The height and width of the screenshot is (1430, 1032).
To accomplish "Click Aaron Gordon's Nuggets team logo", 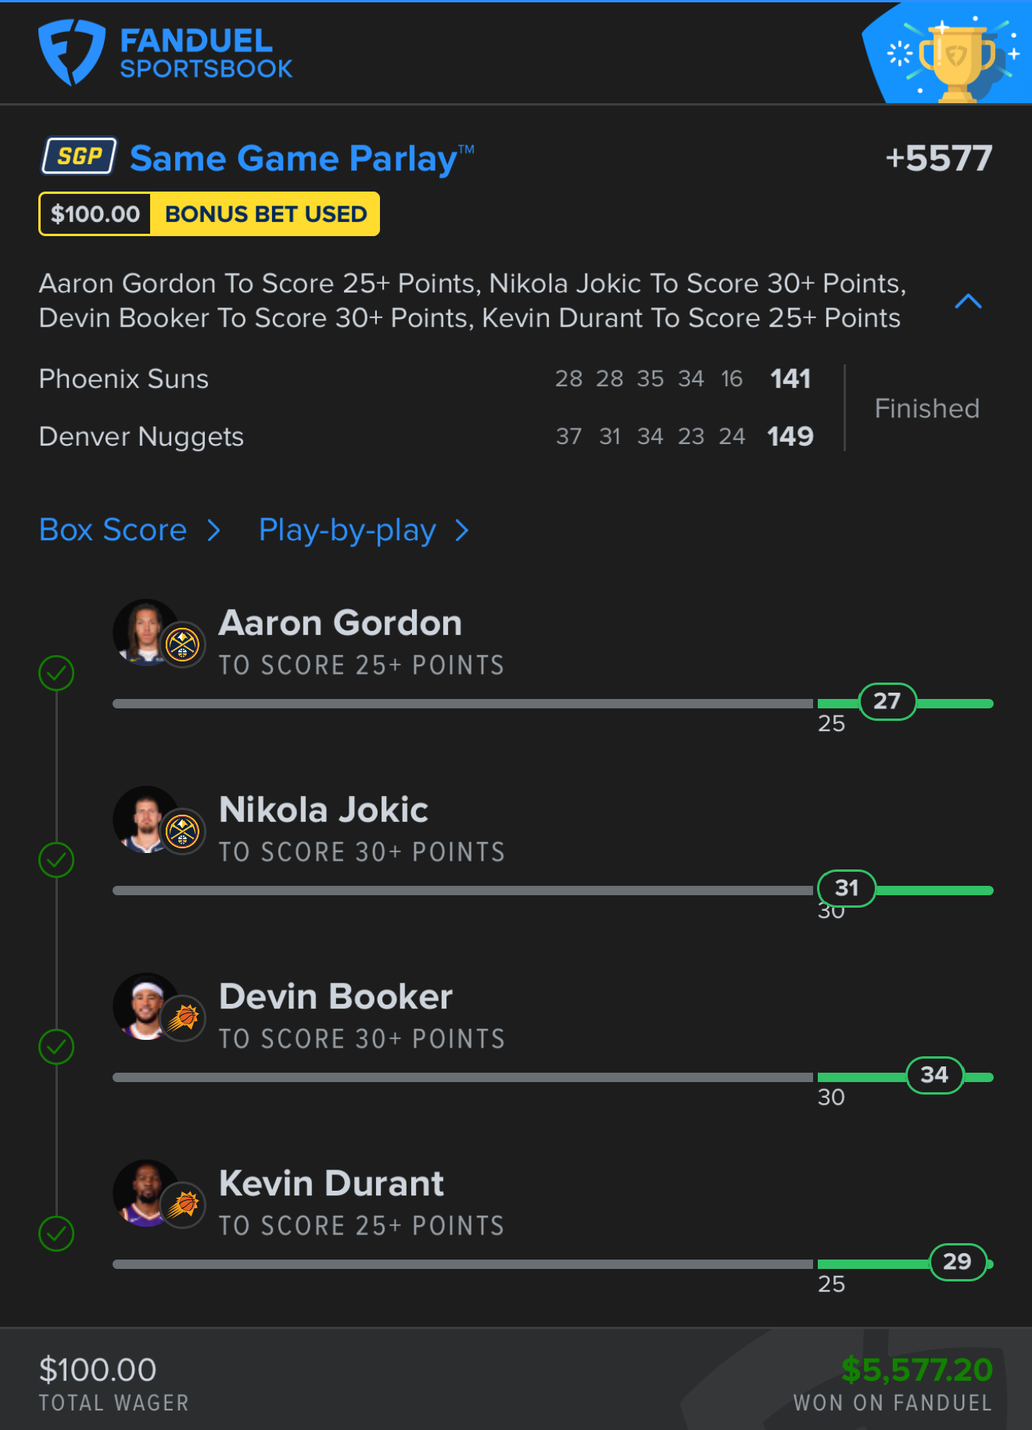I will point(183,644).
